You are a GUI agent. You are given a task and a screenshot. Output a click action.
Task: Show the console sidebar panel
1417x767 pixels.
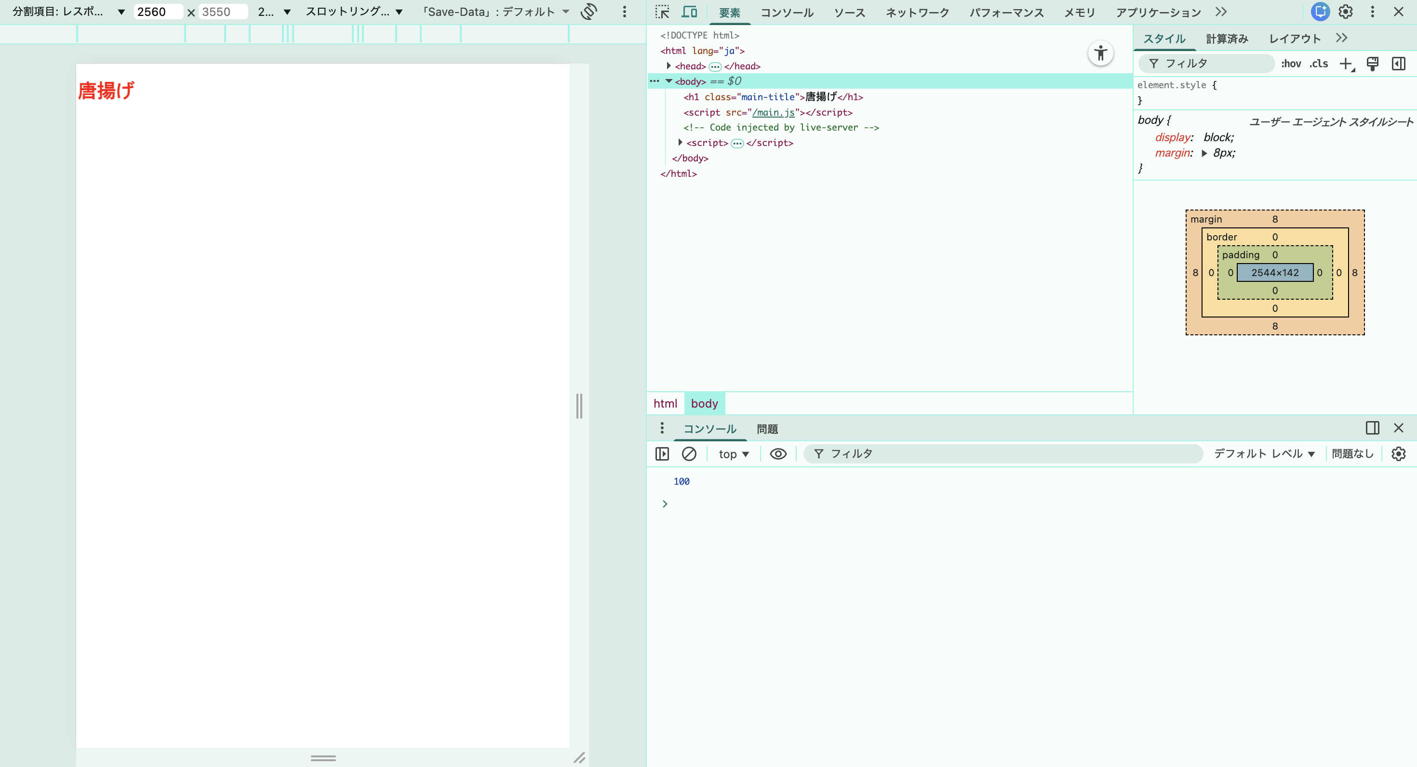(662, 454)
